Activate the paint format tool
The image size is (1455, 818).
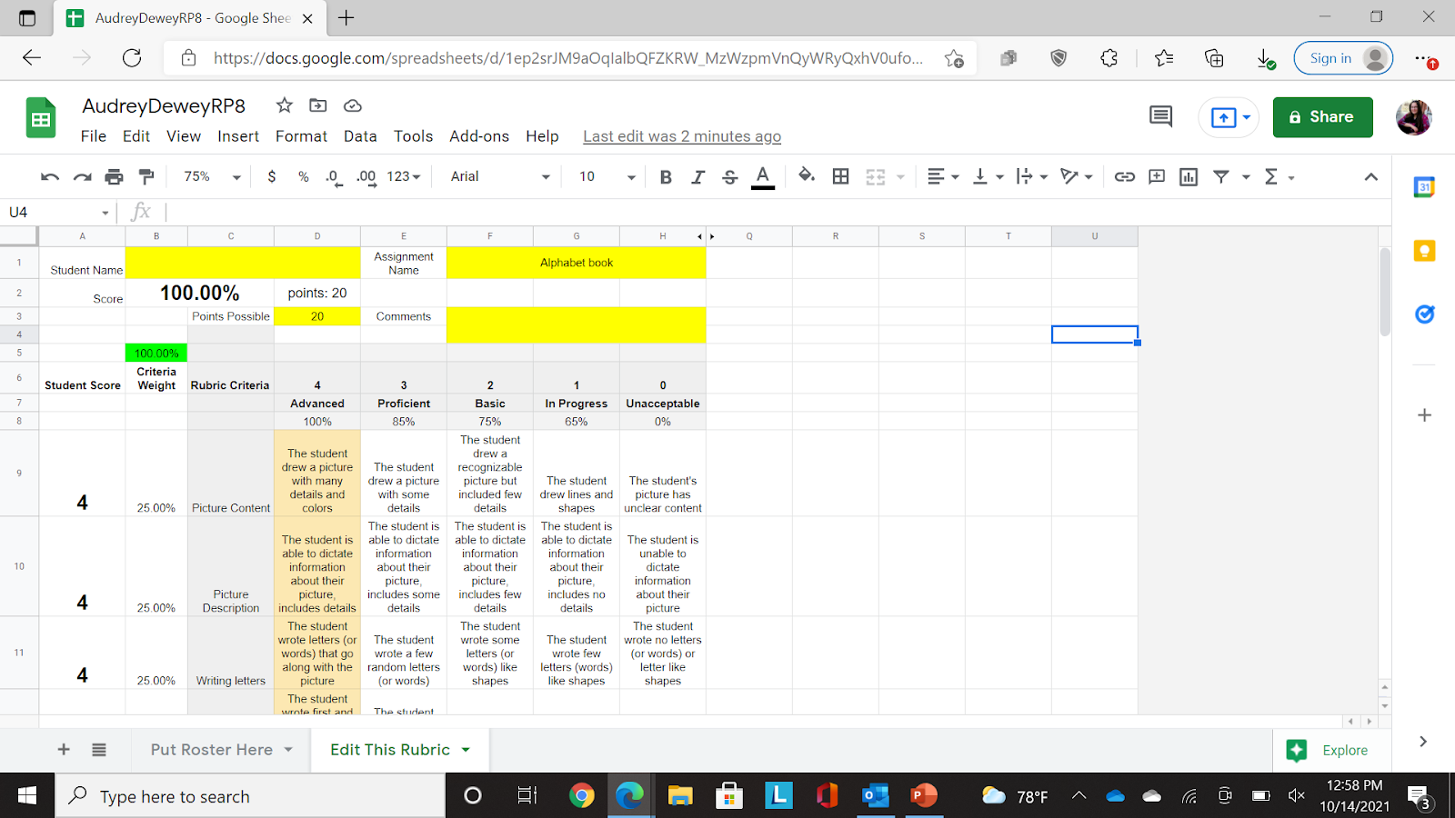[145, 176]
